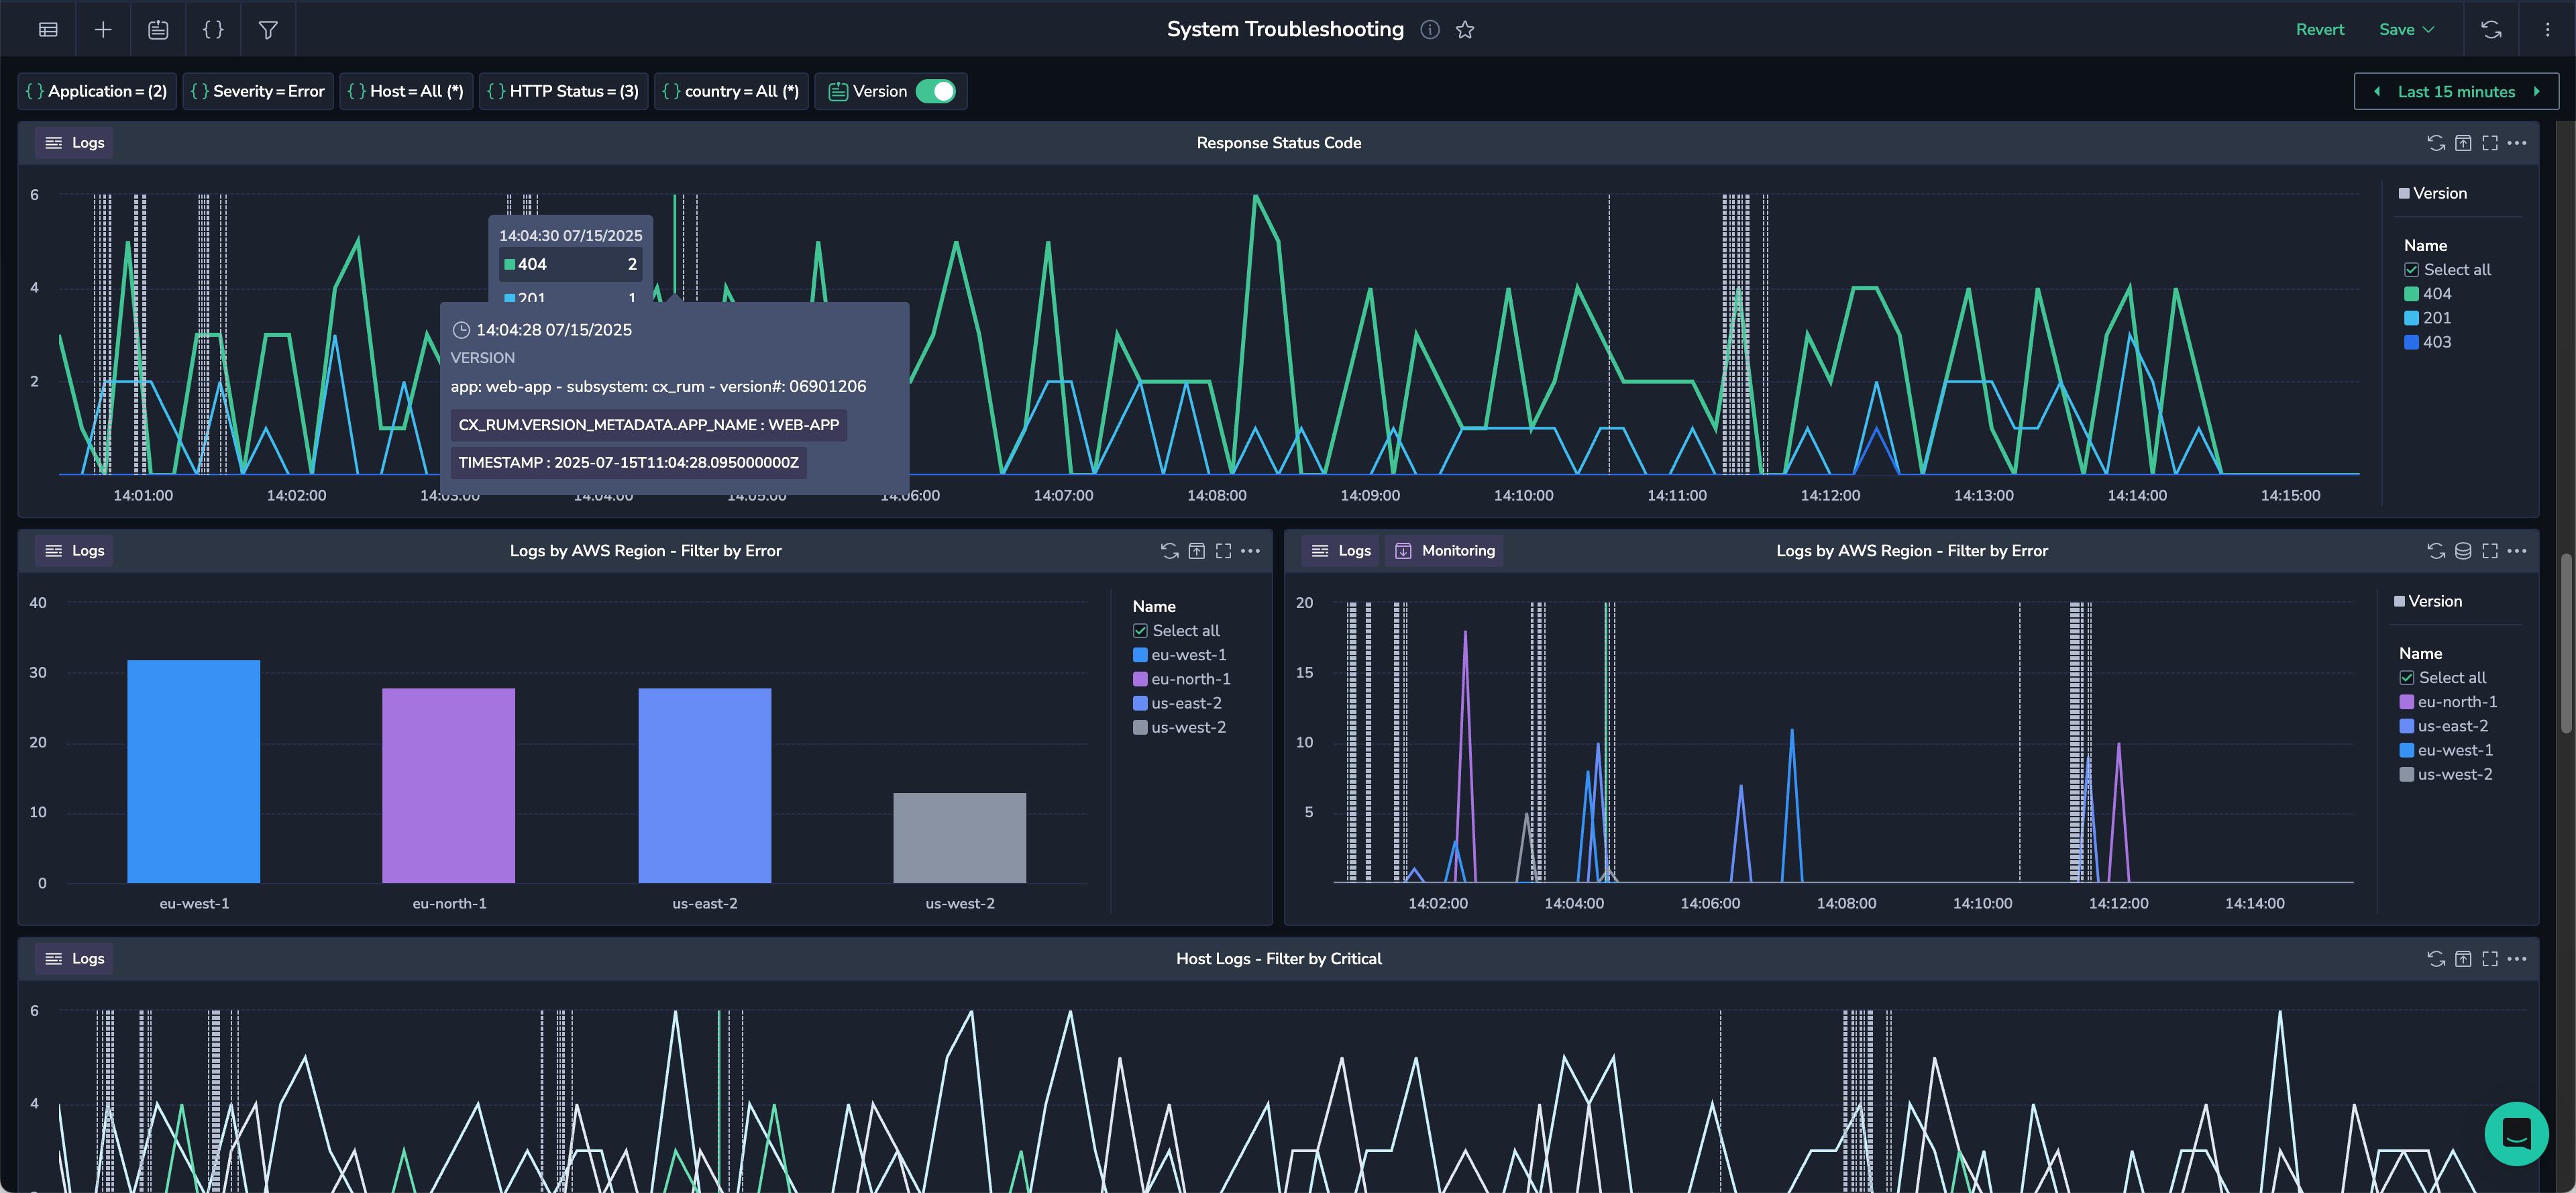
Task: Open the dashboards list icon
Action: (48, 30)
